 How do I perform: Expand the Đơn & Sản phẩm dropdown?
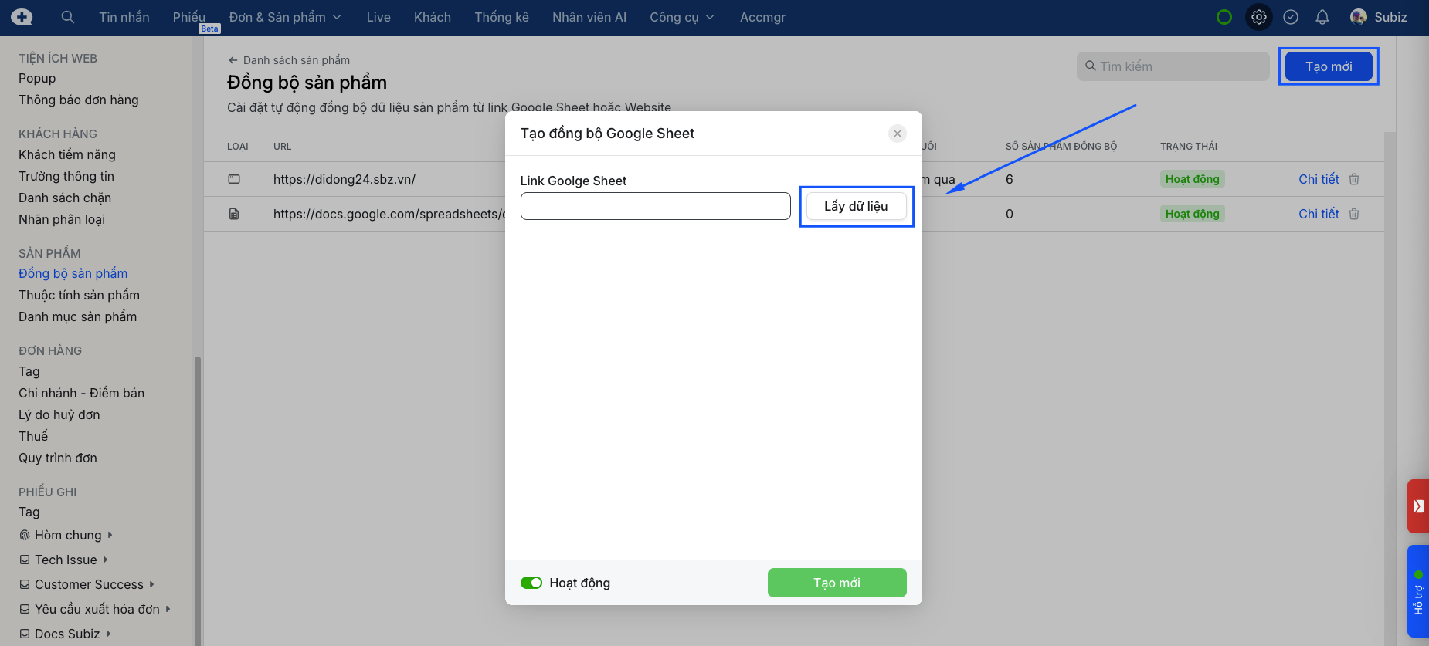pos(285,17)
